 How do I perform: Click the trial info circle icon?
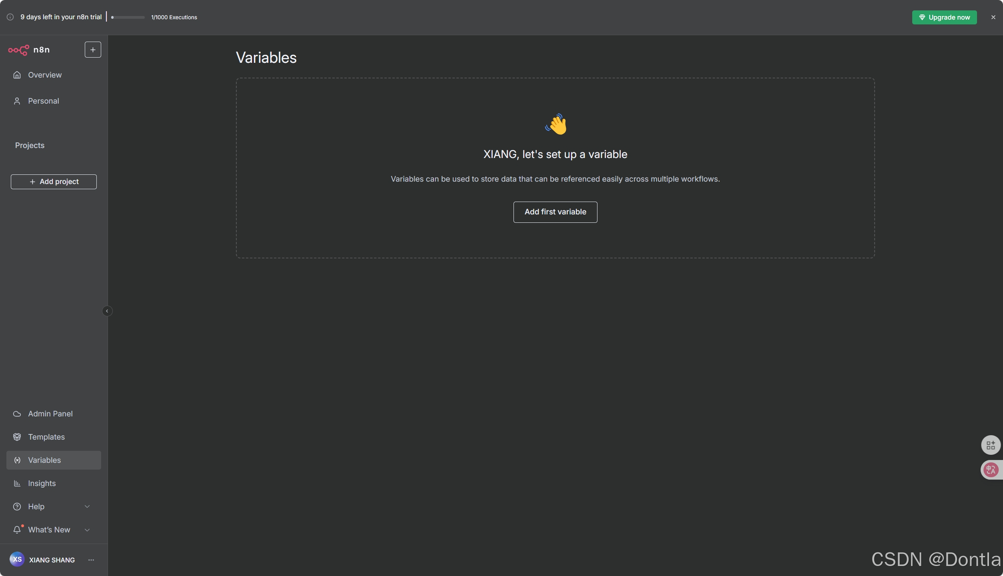click(10, 17)
